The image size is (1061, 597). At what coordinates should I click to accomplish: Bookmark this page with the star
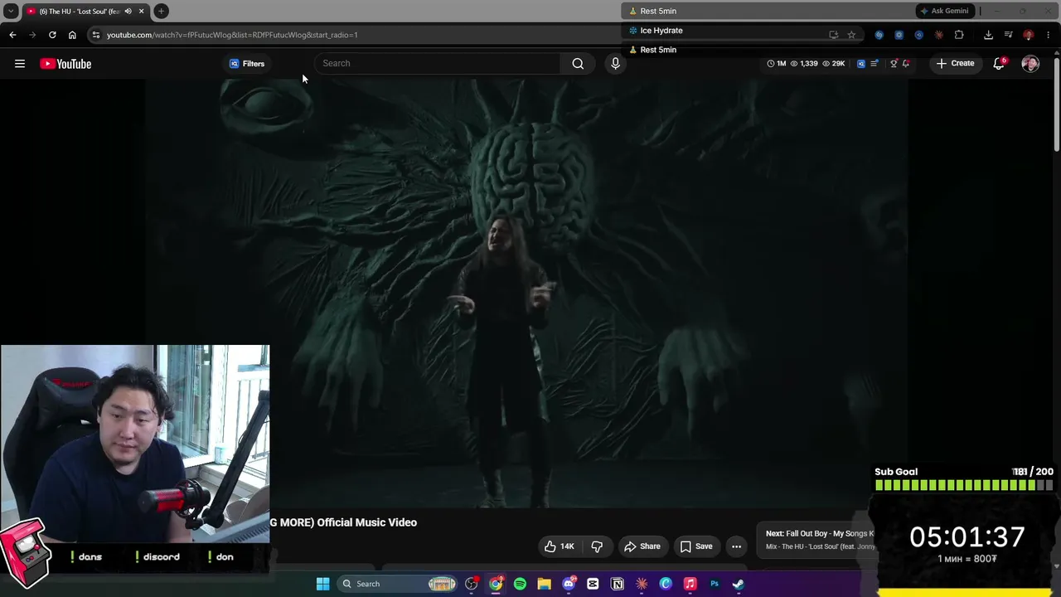point(851,35)
